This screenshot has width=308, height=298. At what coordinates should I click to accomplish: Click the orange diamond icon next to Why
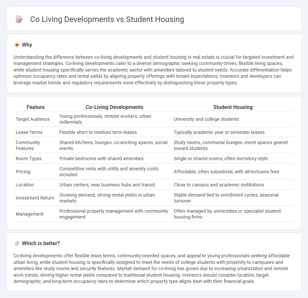pos(17,45)
